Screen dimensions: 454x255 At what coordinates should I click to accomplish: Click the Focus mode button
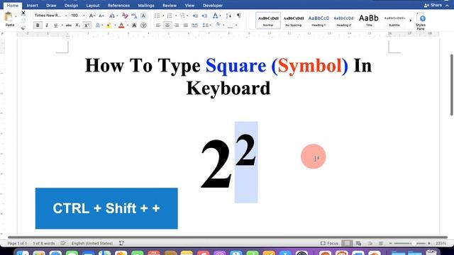click(x=329, y=244)
